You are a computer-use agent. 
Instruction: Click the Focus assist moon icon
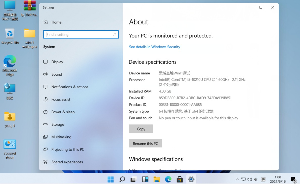[45, 99]
